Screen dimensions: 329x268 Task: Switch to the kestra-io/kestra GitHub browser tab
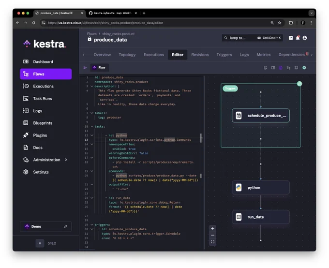point(113,13)
